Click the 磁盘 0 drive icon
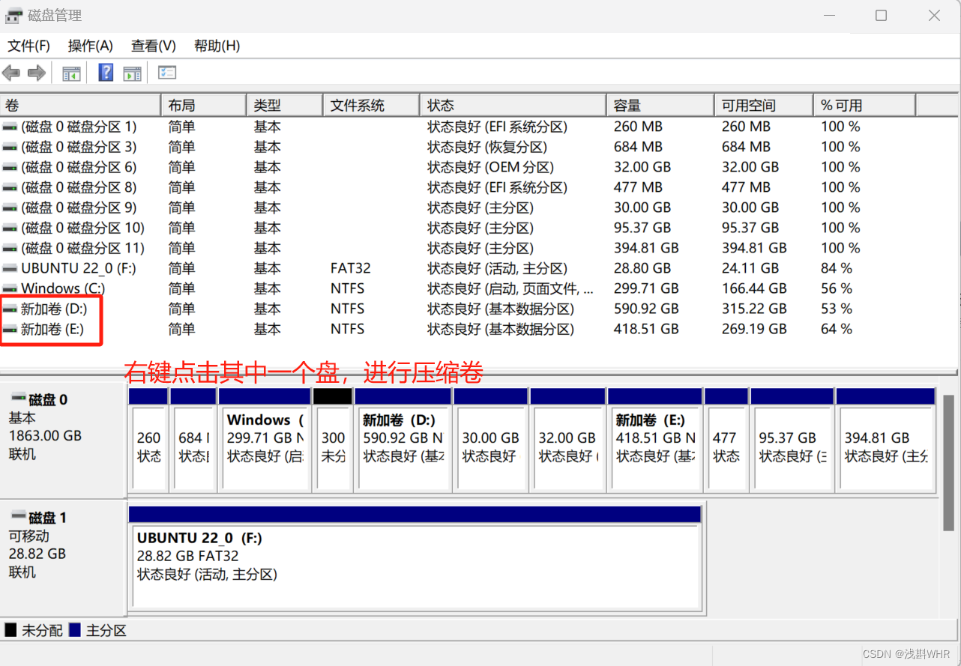This screenshot has width=961, height=666. coord(16,399)
